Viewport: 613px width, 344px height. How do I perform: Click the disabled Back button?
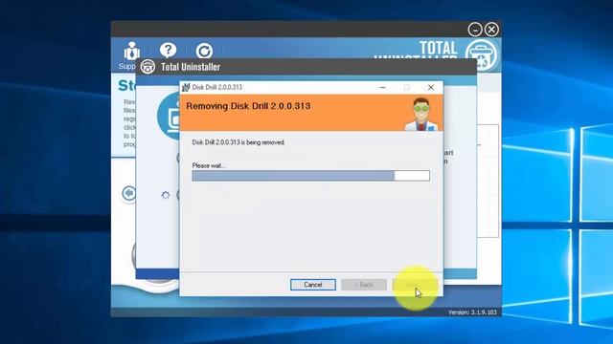click(x=364, y=285)
